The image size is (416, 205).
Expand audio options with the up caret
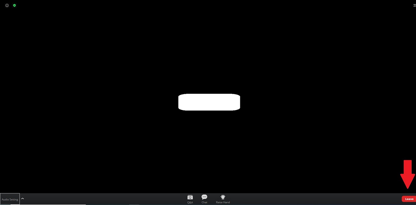click(22, 199)
